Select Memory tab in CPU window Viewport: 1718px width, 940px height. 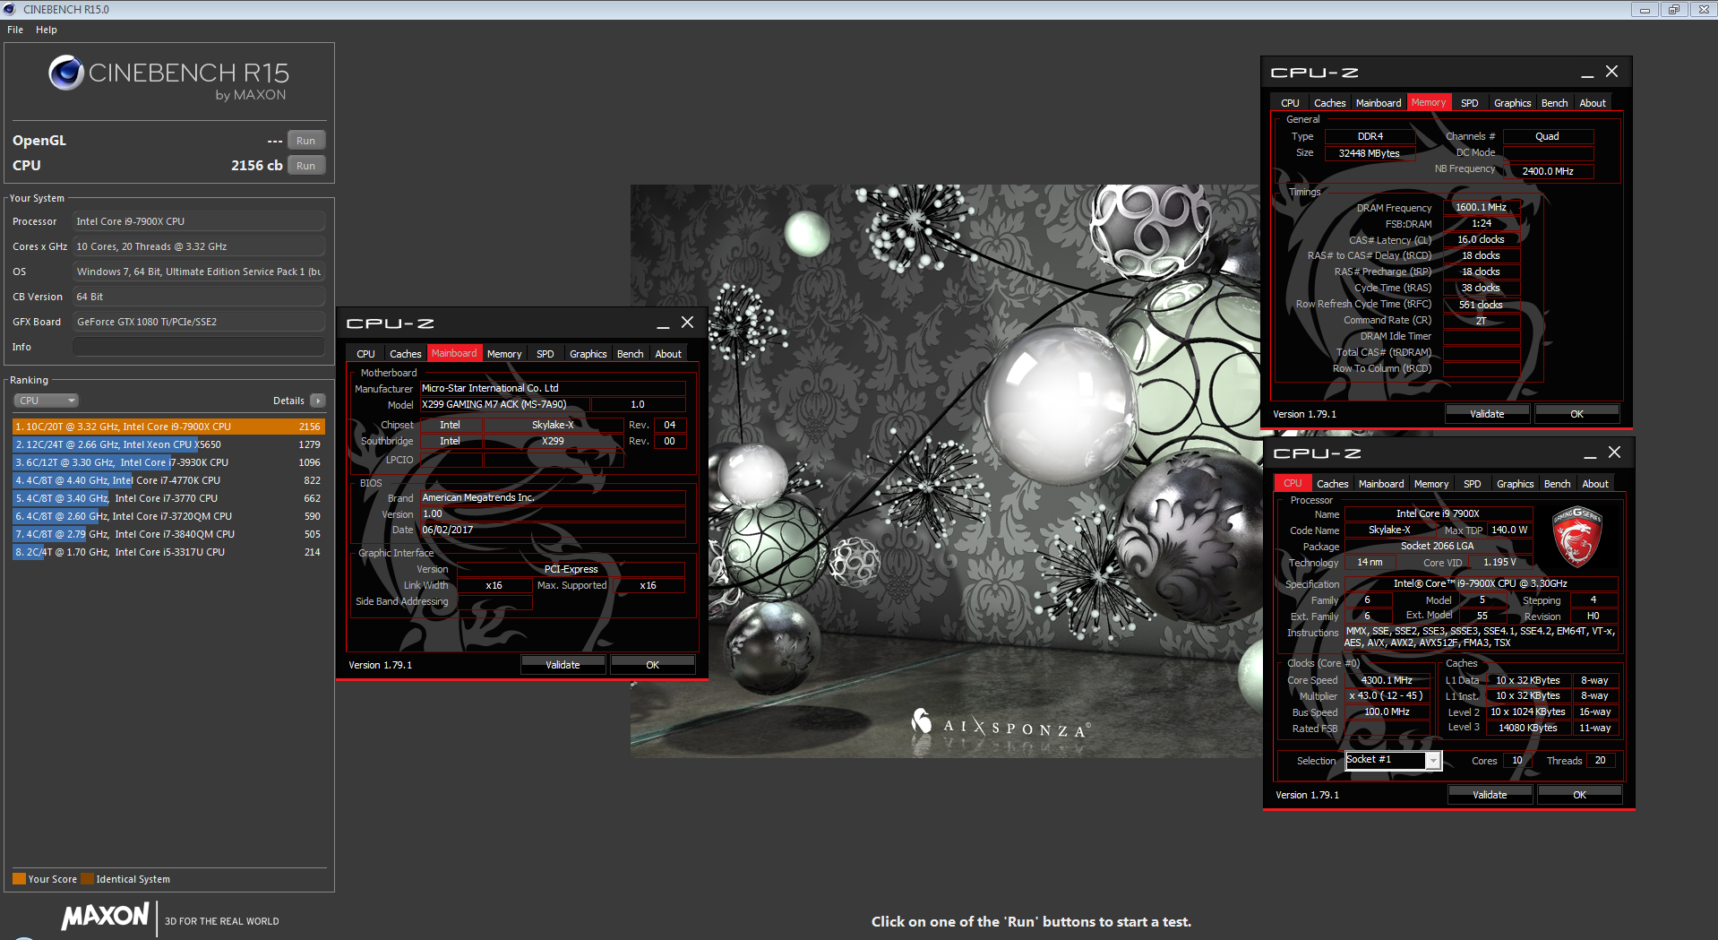point(1431,484)
